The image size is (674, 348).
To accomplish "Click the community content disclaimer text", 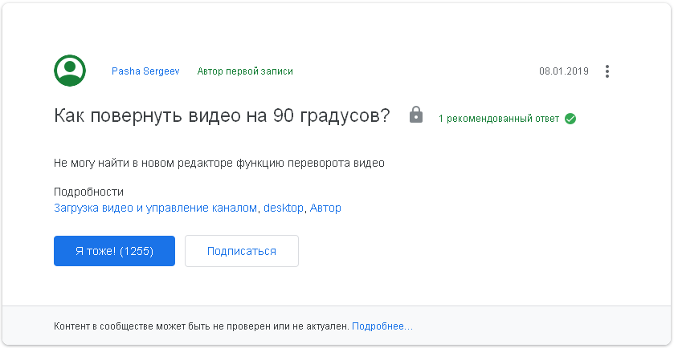I will point(201,327).
